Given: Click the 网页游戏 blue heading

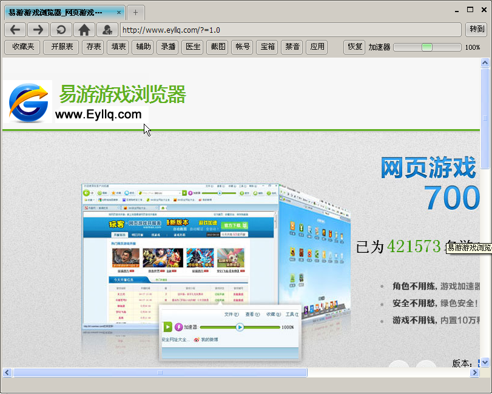Looking at the screenshot, I should [428, 168].
